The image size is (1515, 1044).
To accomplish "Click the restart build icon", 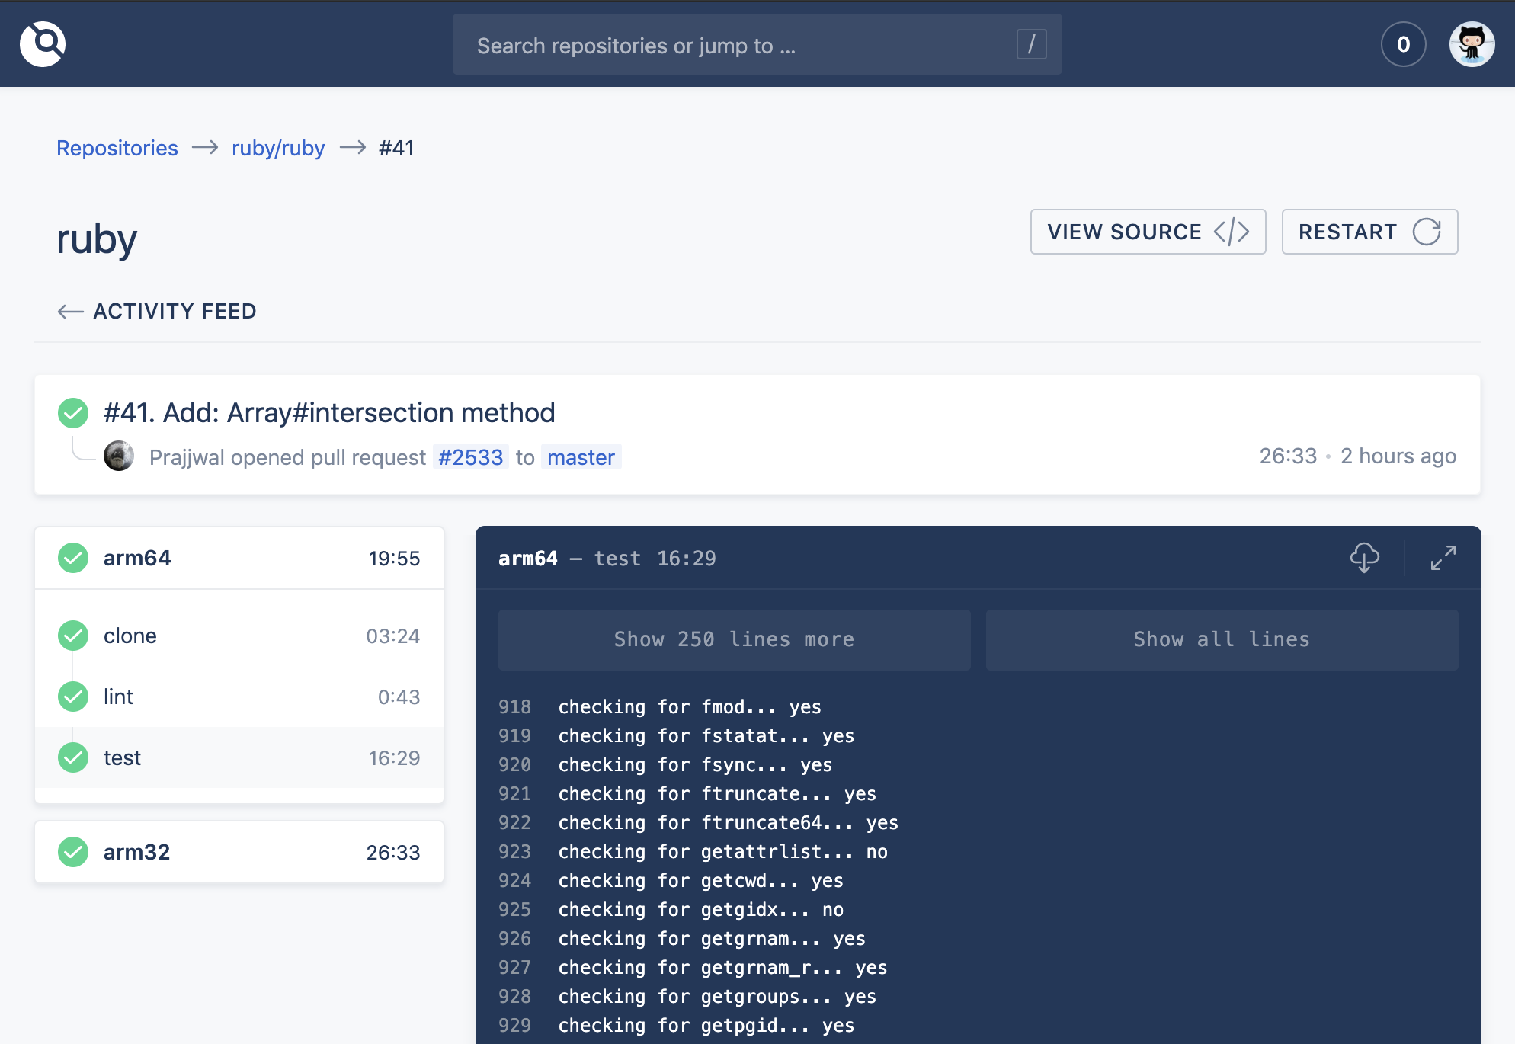I will coord(1427,232).
